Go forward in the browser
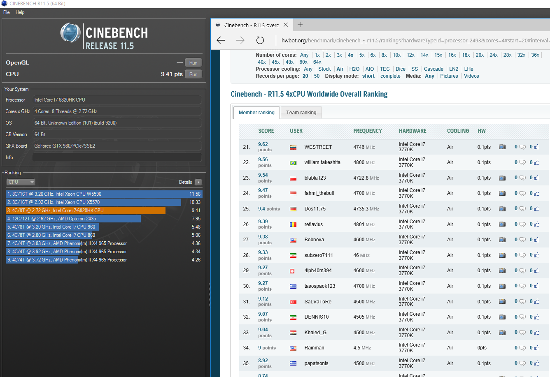This screenshot has width=550, height=377. pyautogui.click(x=240, y=40)
